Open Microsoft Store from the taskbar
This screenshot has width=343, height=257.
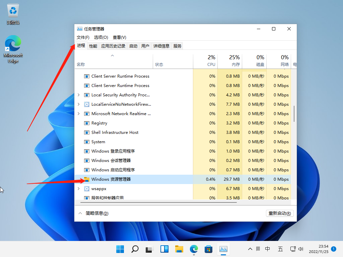click(208, 249)
